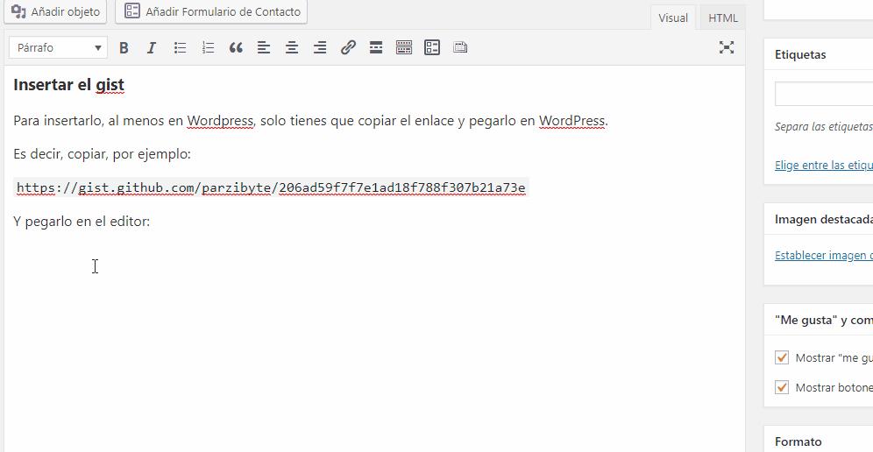Switch to the HTML editor tab

[x=722, y=18]
